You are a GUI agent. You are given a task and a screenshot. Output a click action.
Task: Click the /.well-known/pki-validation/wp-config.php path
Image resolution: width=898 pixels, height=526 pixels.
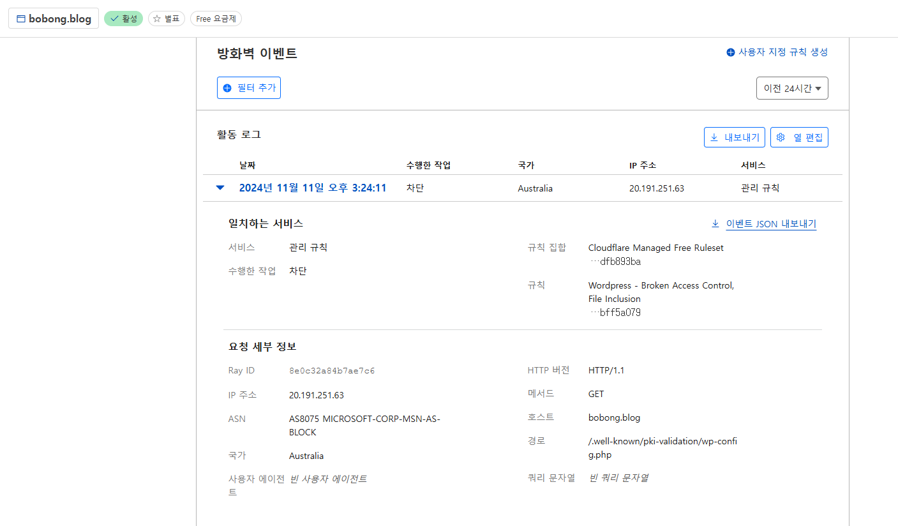662,447
